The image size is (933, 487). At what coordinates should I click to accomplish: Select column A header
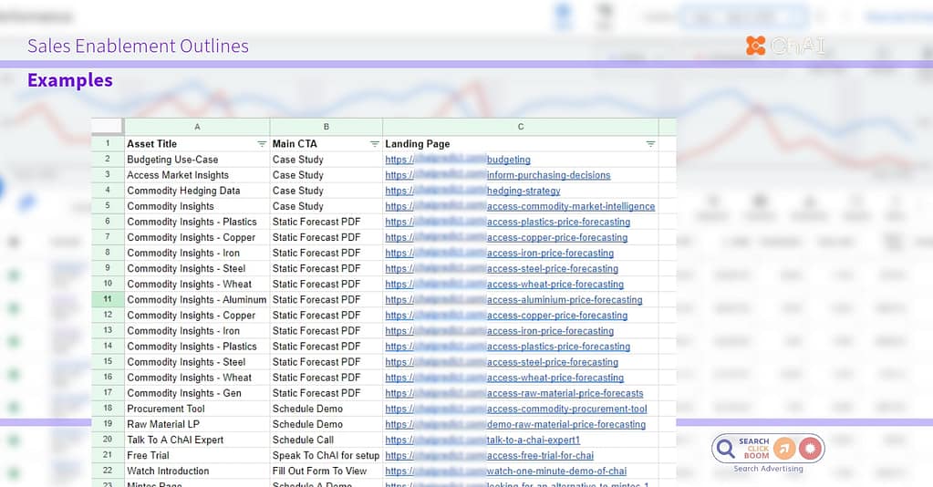click(x=197, y=127)
